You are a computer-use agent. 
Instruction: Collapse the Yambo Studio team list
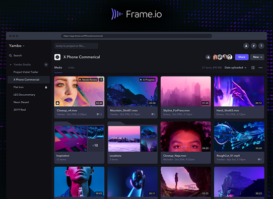[x=11, y=64]
